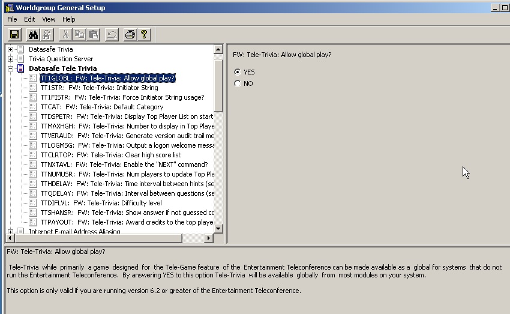Screen dimensions: 510x314
Task: Click the Help question mark icon
Action: coord(144,35)
